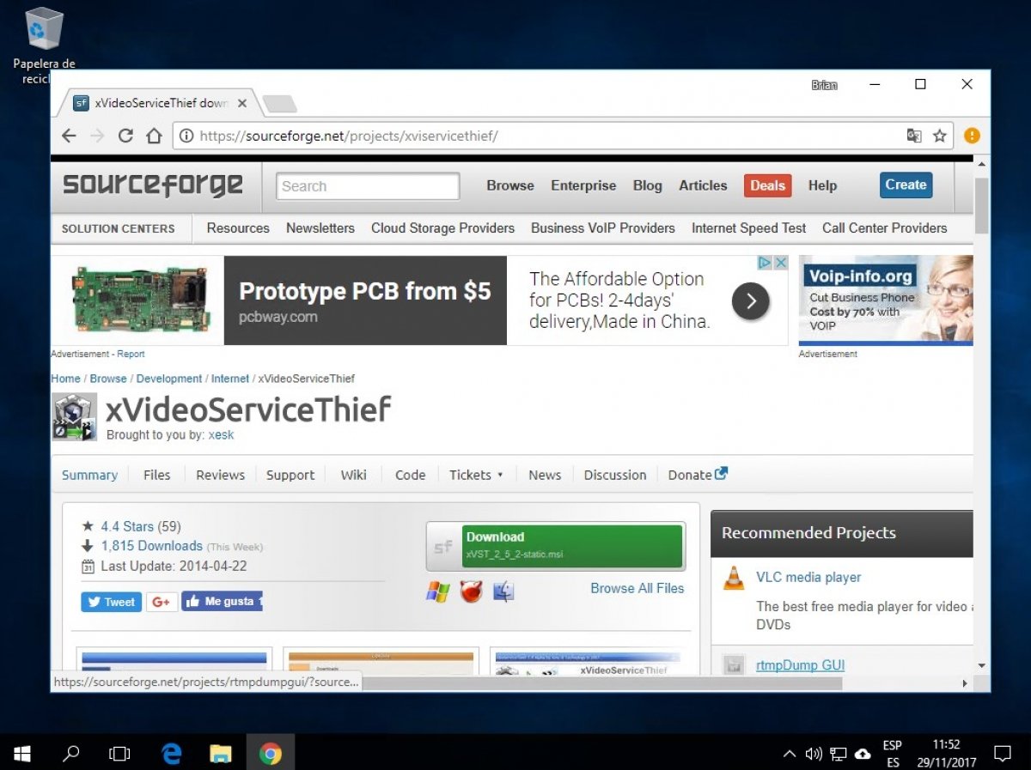Open File Explorer from taskbar
The image size is (1031, 770).
tap(221, 754)
